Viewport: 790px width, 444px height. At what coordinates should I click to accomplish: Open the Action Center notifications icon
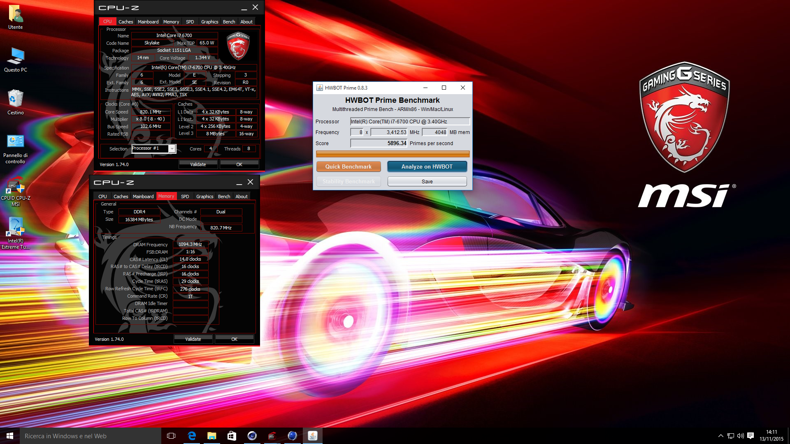point(750,436)
